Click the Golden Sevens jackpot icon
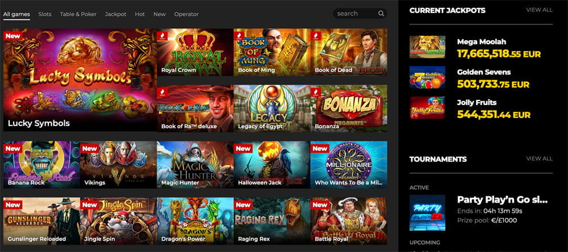 pos(428,78)
